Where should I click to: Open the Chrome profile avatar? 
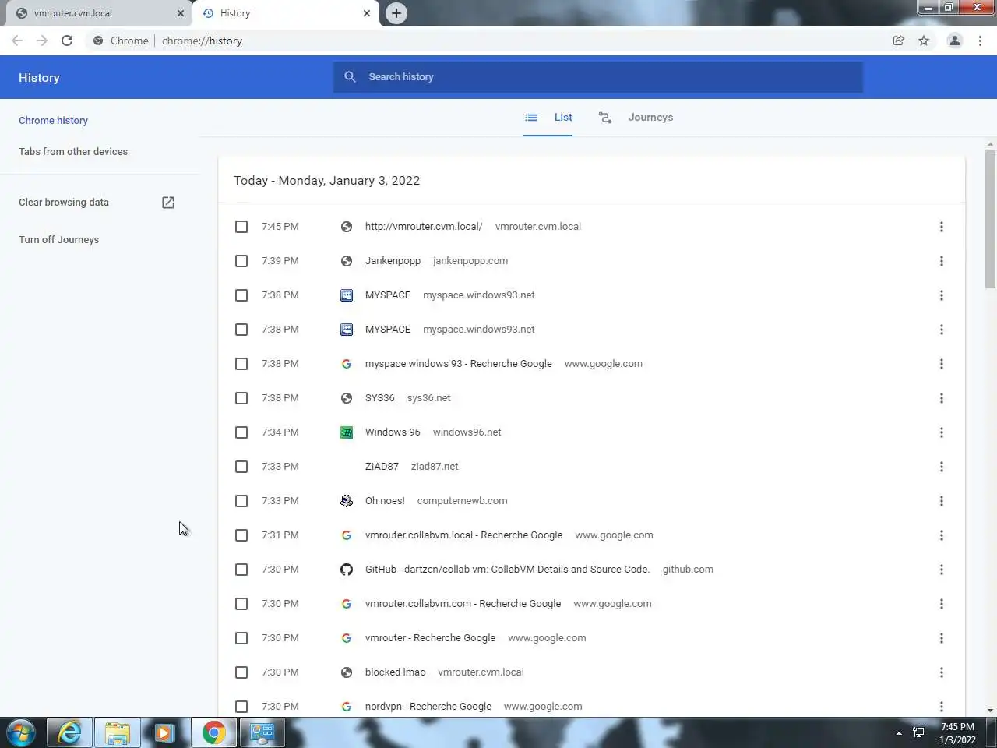tap(954, 41)
